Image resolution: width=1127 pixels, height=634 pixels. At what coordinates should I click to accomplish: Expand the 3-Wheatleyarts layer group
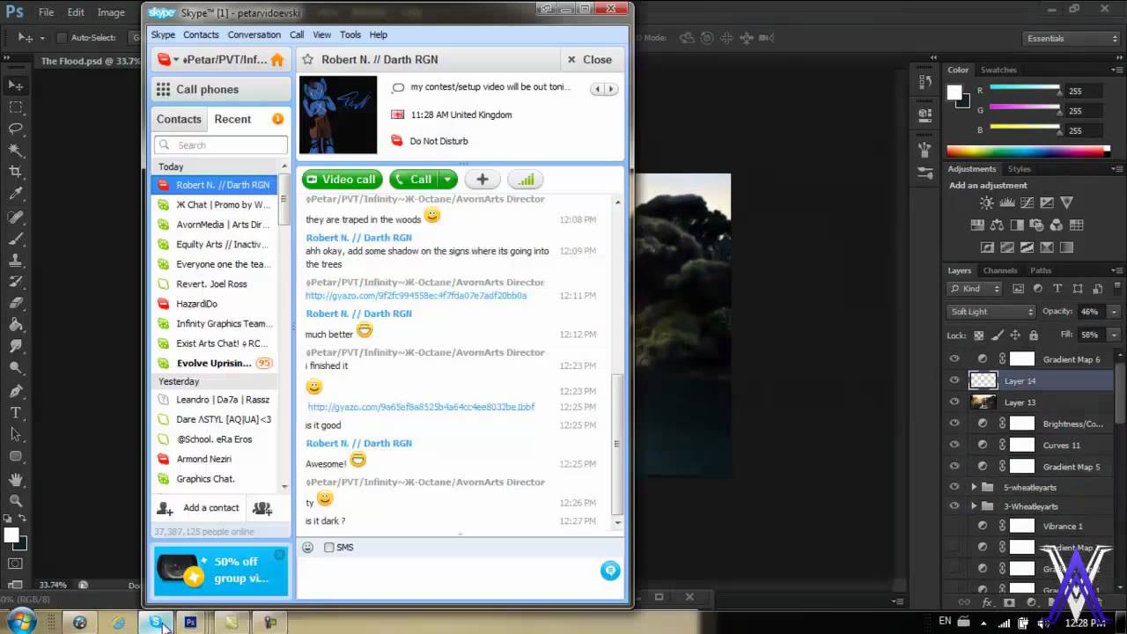pyautogui.click(x=974, y=506)
